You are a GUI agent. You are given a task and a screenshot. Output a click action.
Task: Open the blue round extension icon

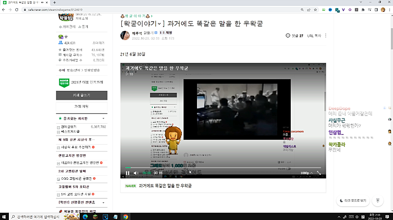pos(330,10)
